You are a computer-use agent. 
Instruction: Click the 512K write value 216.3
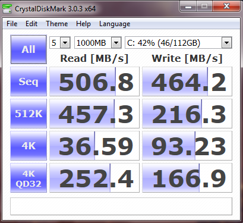pyautogui.click(x=187, y=114)
